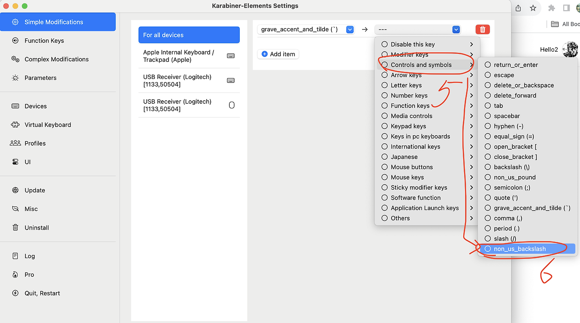Open Japanese menu entry

click(426, 157)
